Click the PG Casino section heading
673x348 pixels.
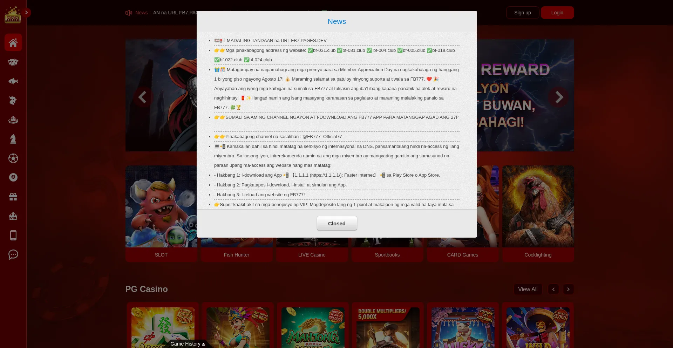[x=147, y=289]
